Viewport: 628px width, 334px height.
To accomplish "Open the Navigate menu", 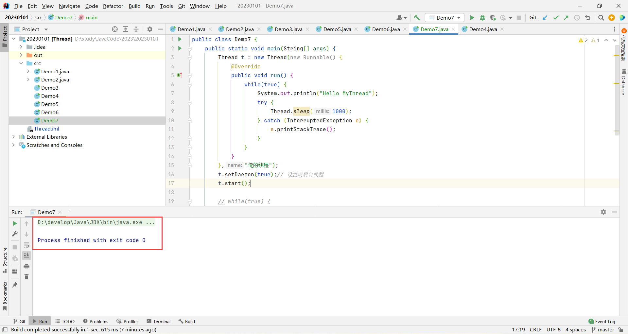I will [x=69, y=6].
